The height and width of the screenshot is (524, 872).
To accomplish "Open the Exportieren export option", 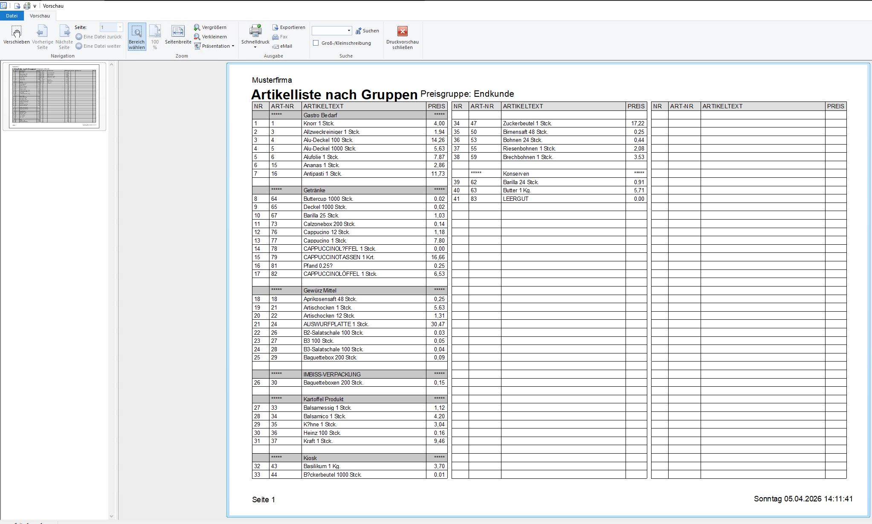I will pyautogui.click(x=289, y=27).
